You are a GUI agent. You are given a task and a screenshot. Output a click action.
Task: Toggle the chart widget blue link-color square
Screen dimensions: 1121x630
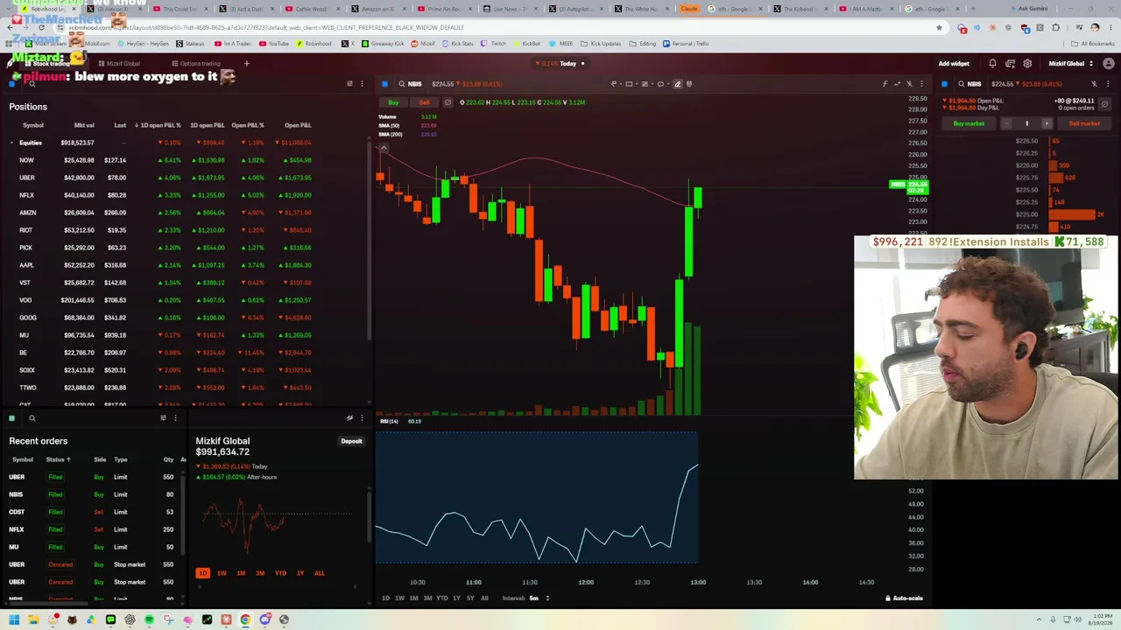[x=384, y=84]
